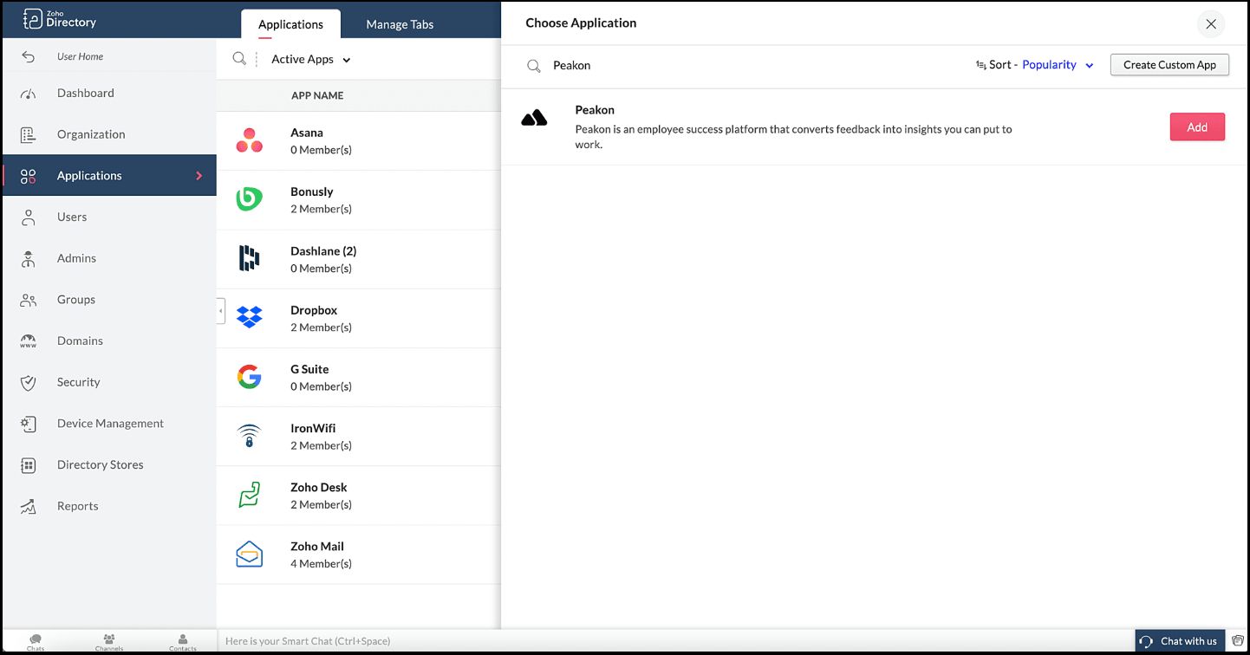Click the Reports chart icon
The width and height of the screenshot is (1250, 655).
click(x=29, y=507)
